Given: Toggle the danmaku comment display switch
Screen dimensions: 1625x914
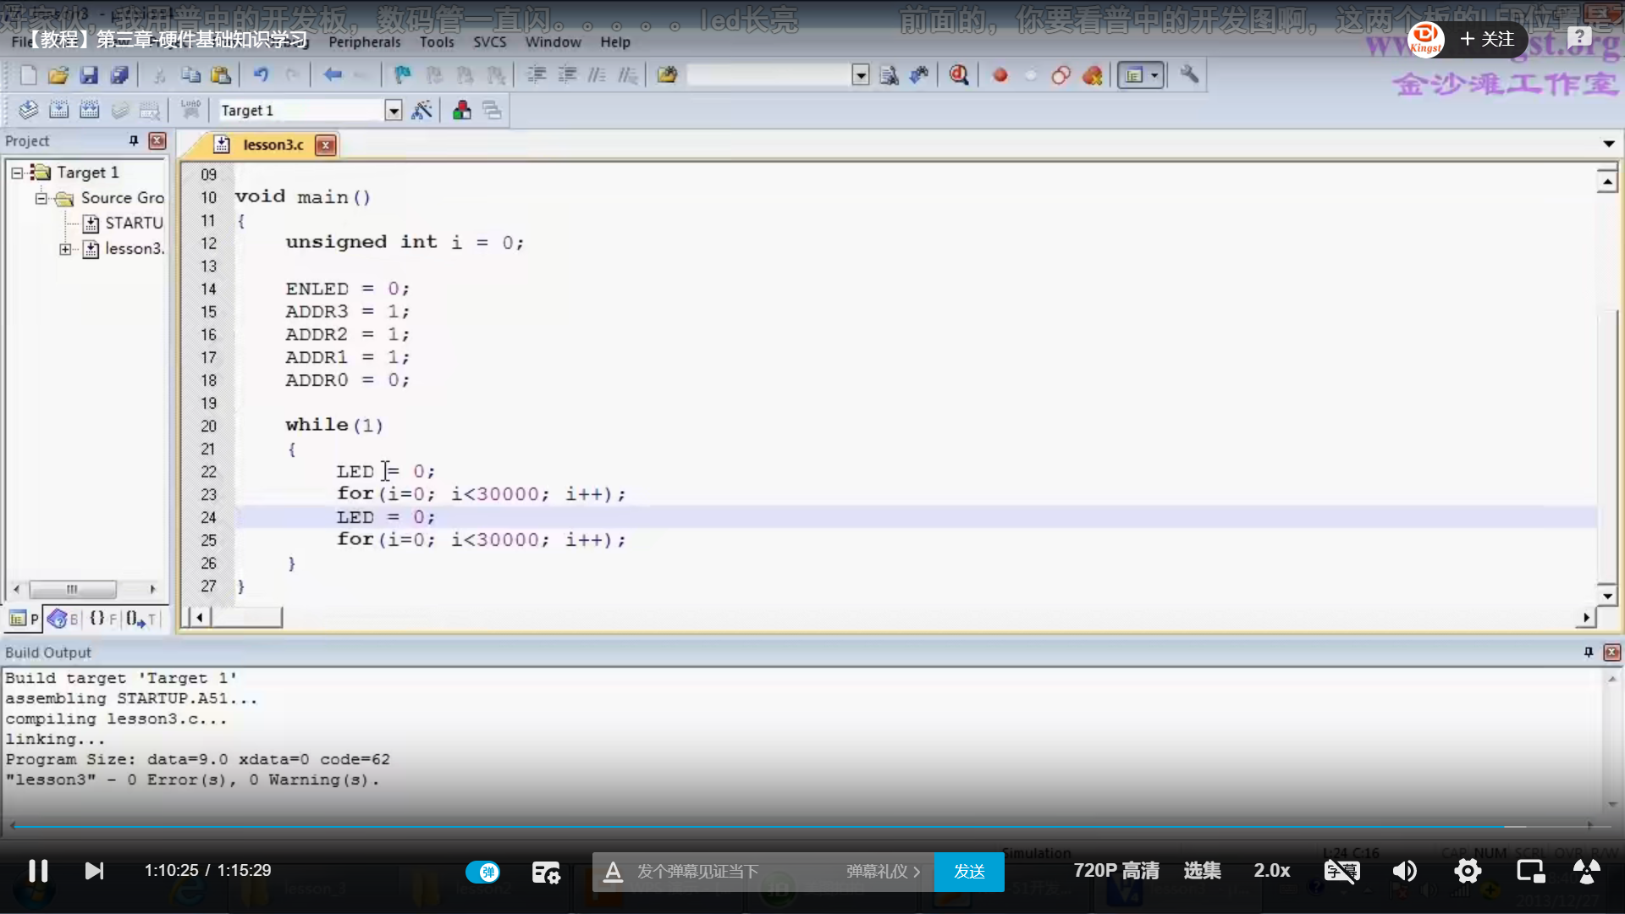Looking at the screenshot, I should (484, 872).
